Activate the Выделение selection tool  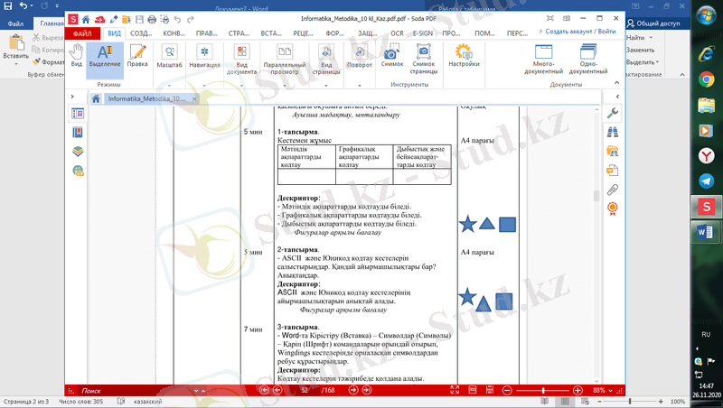click(105, 55)
